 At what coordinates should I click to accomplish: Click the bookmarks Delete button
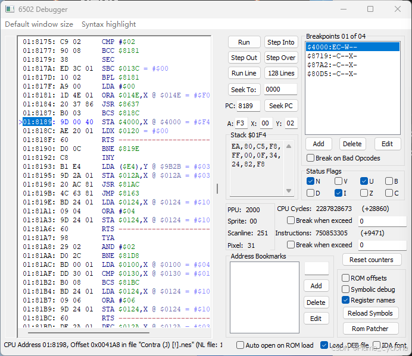316,303
